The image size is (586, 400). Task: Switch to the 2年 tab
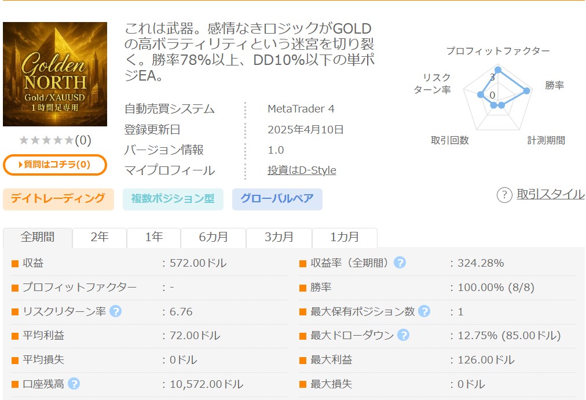tap(100, 237)
